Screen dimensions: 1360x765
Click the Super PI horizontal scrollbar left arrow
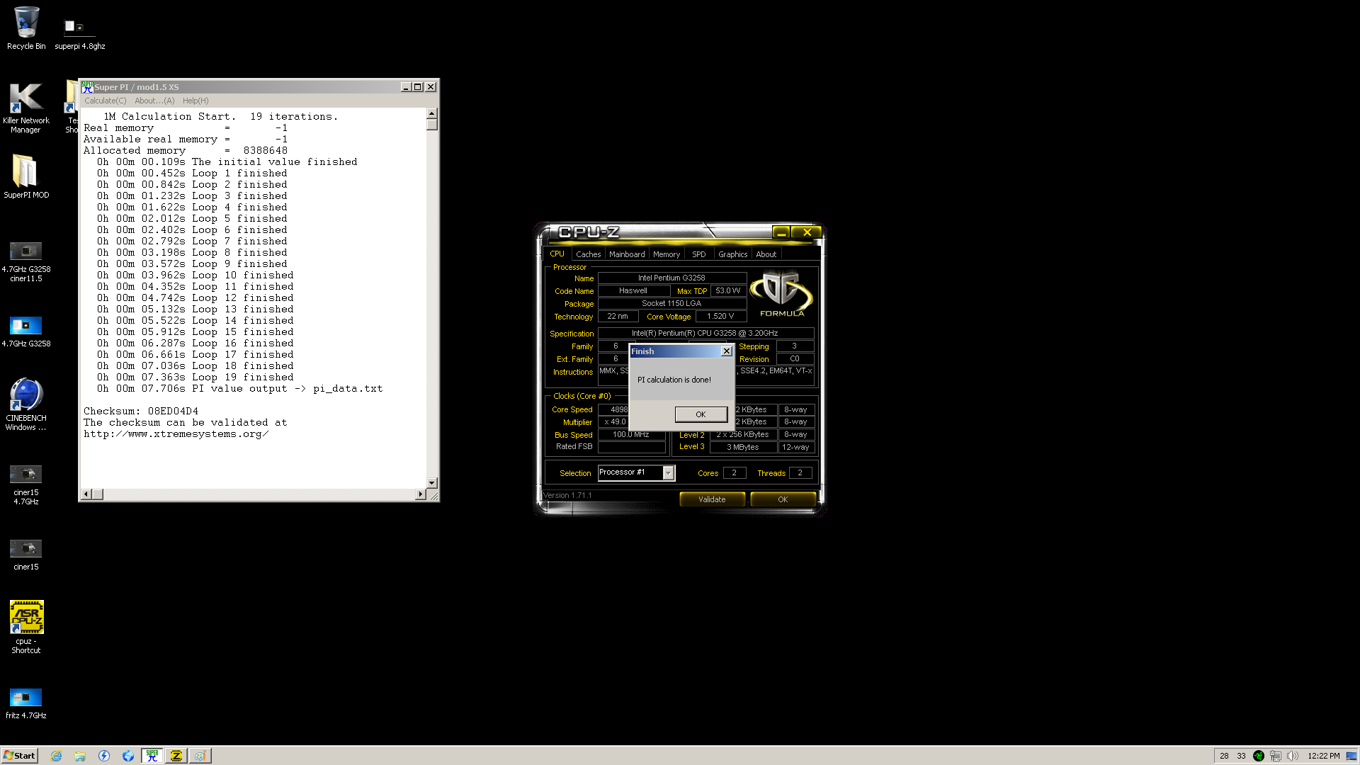(86, 494)
